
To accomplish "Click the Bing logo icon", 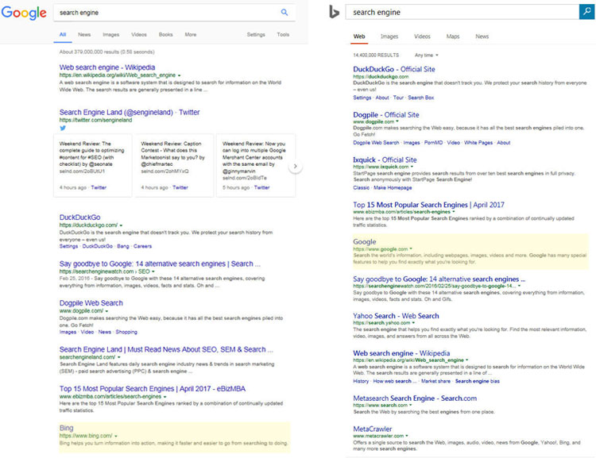I will [334, 12].
